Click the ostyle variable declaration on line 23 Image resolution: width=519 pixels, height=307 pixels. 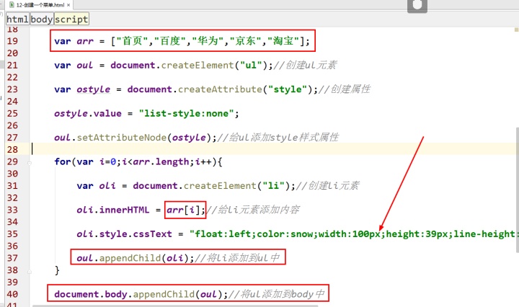[93, 89]
